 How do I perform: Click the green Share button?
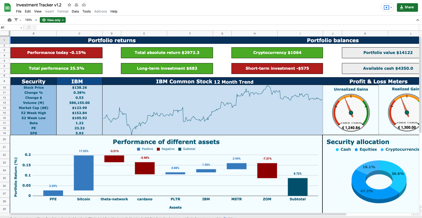coord(407,7)
